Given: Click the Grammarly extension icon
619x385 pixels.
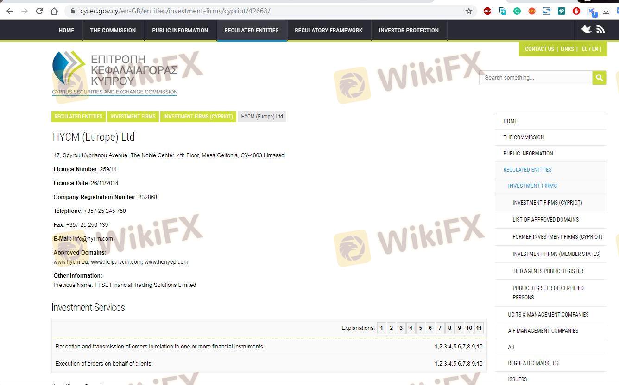Looking at the screenshot, I should [x=517, y=11].
